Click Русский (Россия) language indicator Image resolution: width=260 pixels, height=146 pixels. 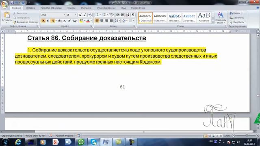[x=64, y=135]
